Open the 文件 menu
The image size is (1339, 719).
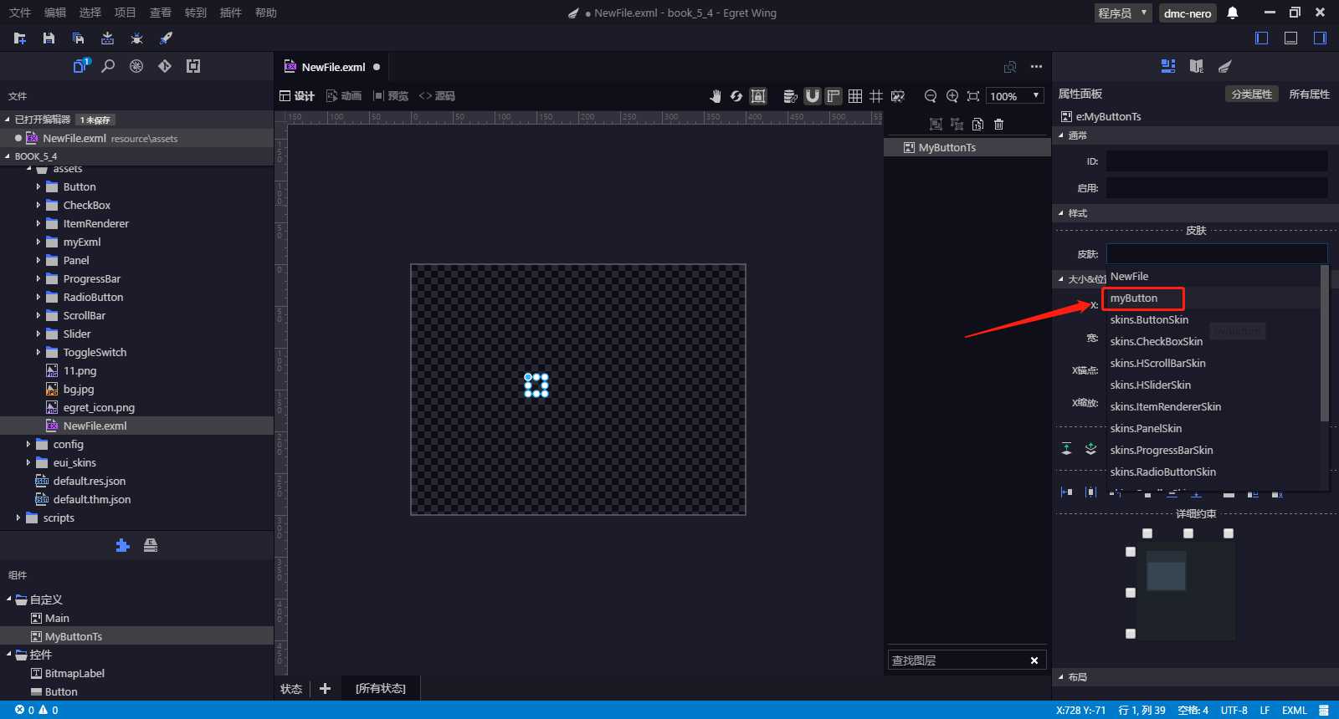point(20,13)
